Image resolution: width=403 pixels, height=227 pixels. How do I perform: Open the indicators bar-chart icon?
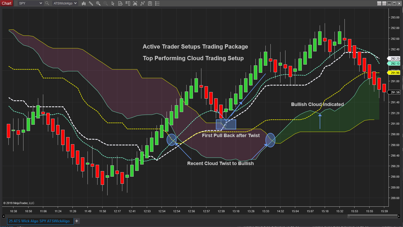pyautogui.click(x=135, y=3)
